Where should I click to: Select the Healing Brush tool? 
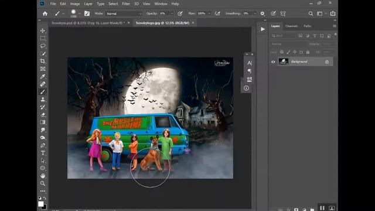pos(43,84)
